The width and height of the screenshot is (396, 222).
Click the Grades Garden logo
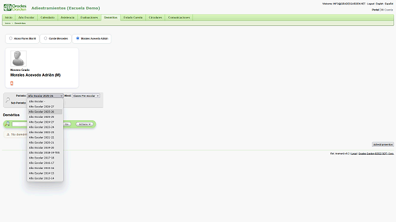point(15,7)
